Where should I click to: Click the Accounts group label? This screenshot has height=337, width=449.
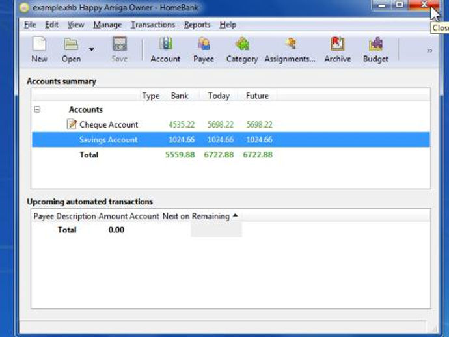86,109
